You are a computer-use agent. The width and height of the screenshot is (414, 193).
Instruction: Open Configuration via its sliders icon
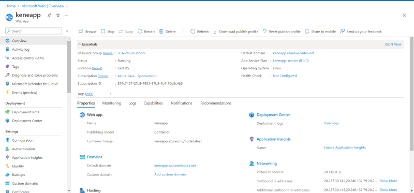pos(7,140)
